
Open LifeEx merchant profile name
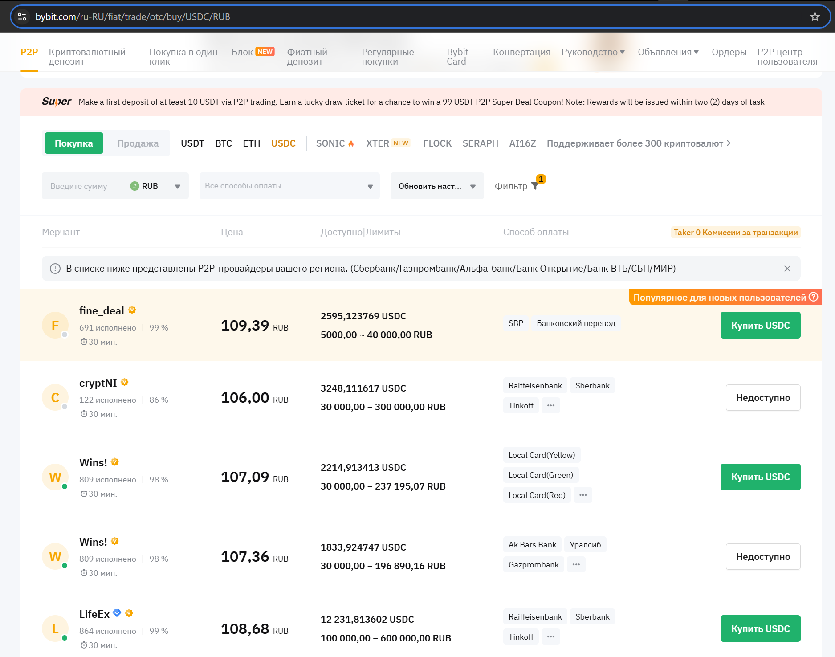click(94, 614)
